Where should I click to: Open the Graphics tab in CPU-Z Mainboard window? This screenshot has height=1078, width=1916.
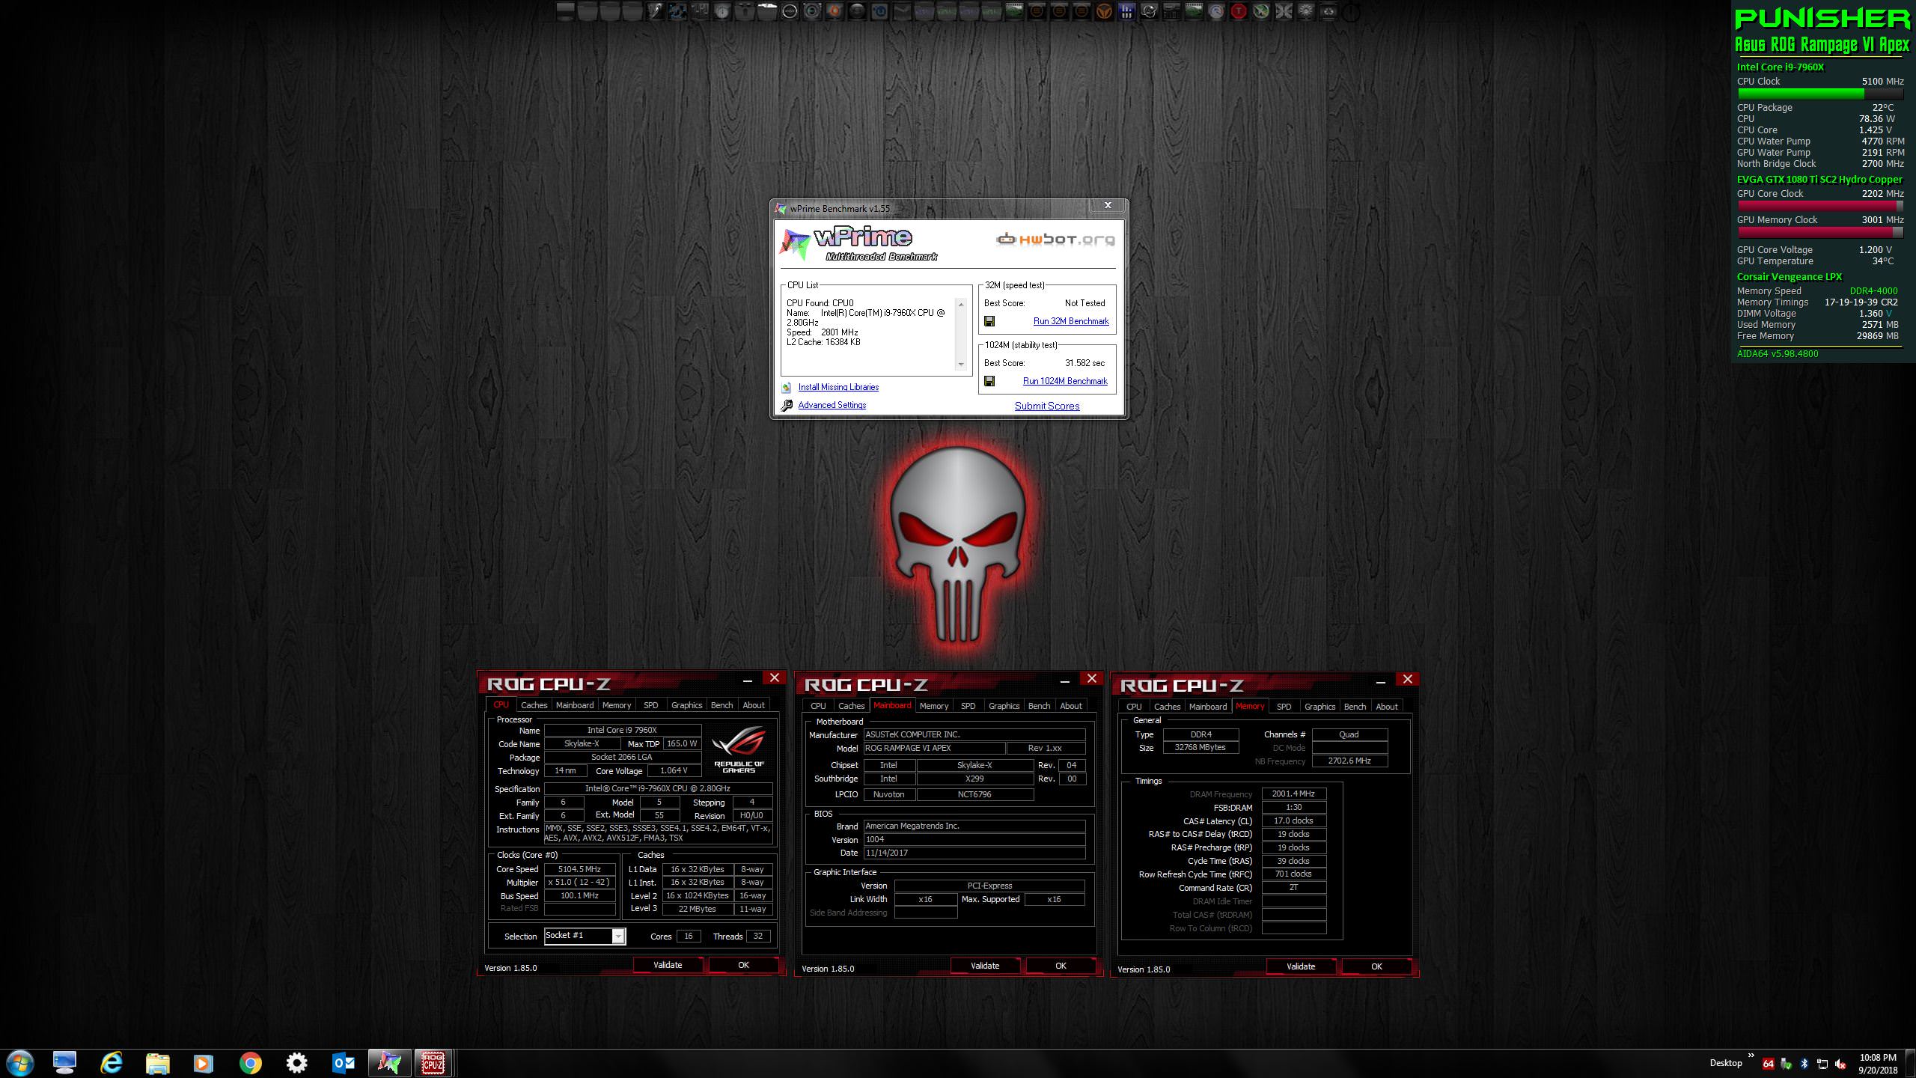[1004, 706]
